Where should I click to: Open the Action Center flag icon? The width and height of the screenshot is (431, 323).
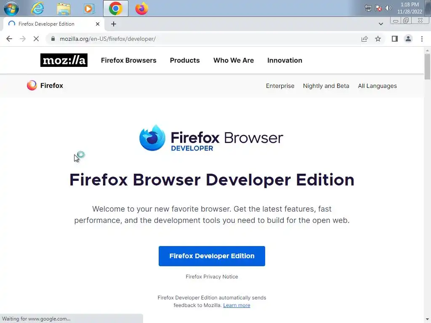pyautogui.click(x=378, y=8)
